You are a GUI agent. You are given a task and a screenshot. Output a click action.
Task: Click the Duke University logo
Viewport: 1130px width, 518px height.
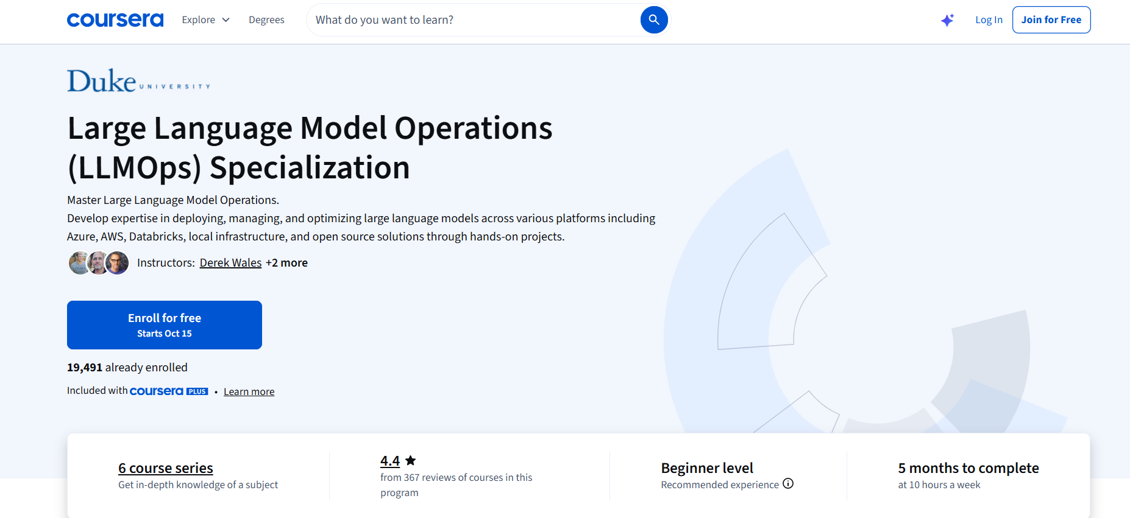point(138,80)
